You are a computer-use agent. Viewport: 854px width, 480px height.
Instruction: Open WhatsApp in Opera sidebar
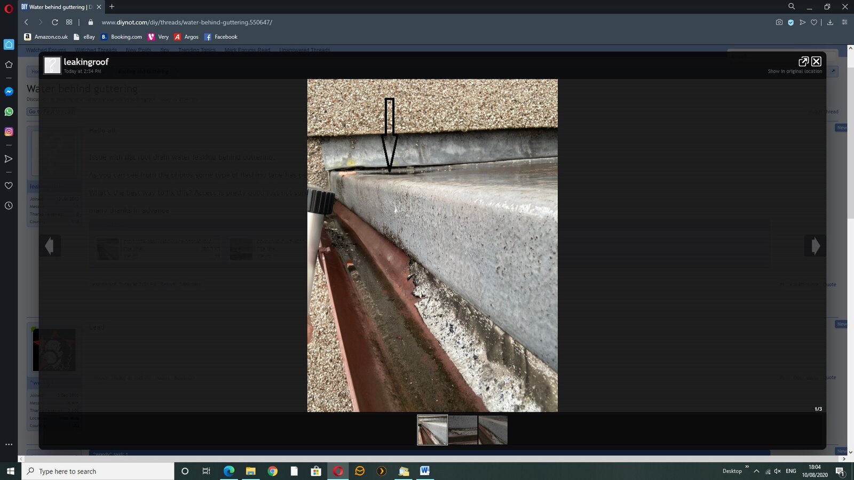(9, 111)
